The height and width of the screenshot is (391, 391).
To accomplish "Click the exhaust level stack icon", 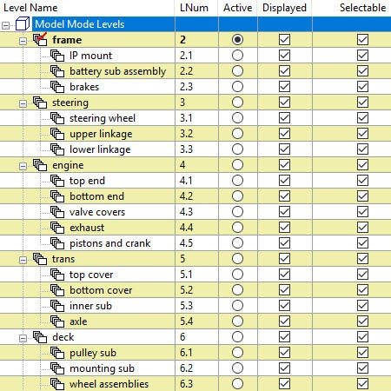I will [x=57, y=228].
